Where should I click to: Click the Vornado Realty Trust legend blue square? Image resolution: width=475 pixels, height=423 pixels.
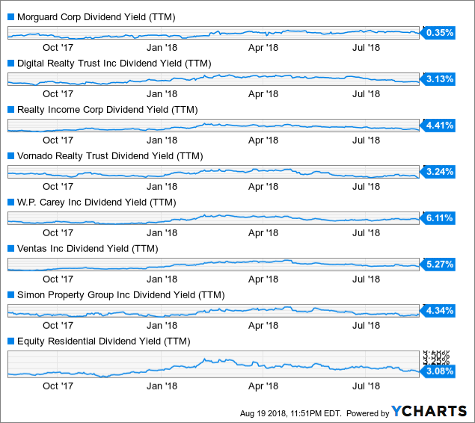pyautogui.click(x=11, y=156)
